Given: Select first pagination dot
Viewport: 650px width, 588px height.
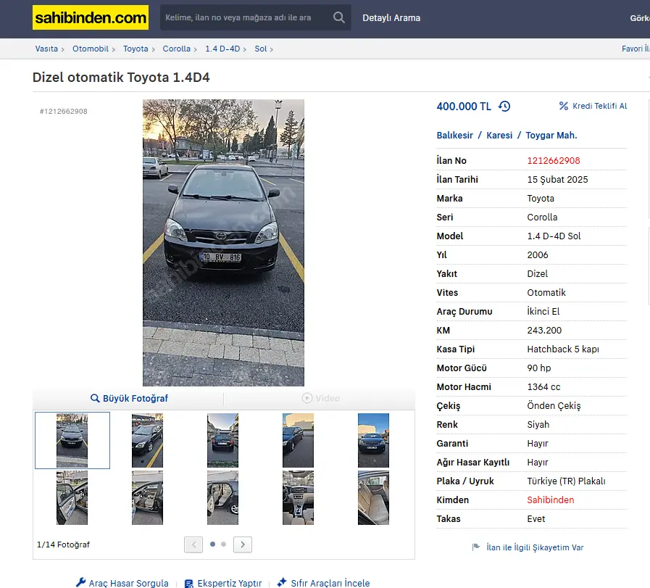Looking at the screenshot, I should click(212, 544).
